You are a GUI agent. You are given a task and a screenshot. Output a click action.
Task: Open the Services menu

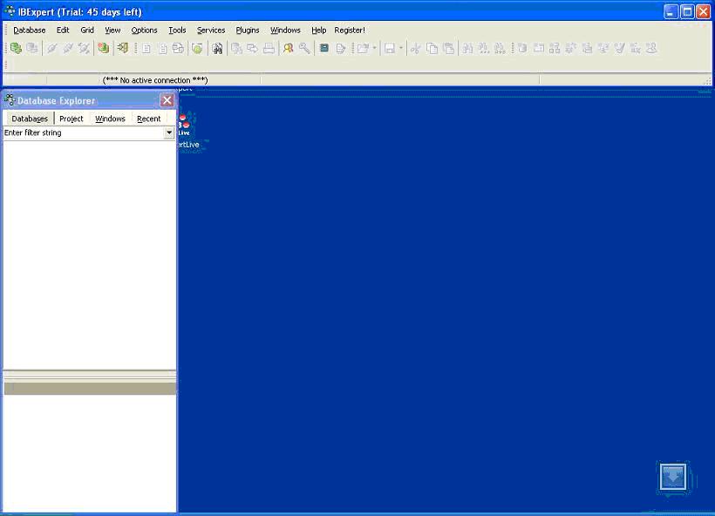211,30
